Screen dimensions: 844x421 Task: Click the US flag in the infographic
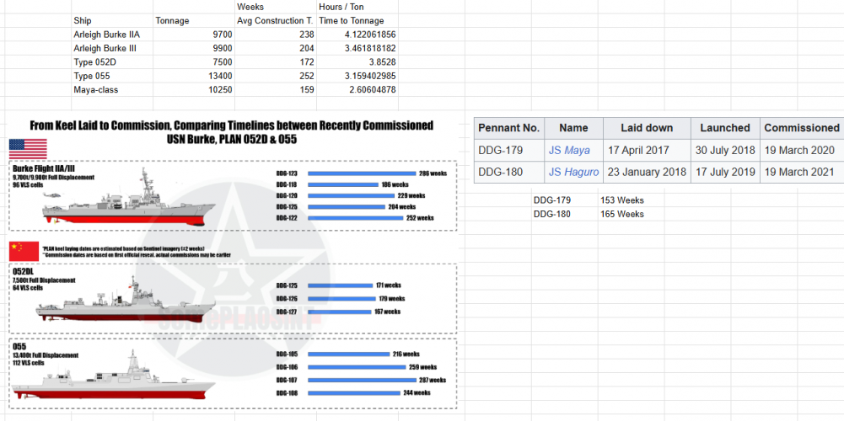pos(28,149)
